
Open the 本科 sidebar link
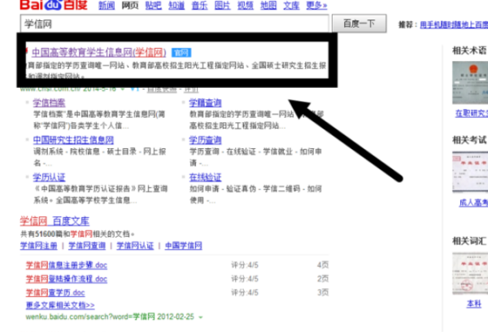pyautogui.click(x=474, y=304)
